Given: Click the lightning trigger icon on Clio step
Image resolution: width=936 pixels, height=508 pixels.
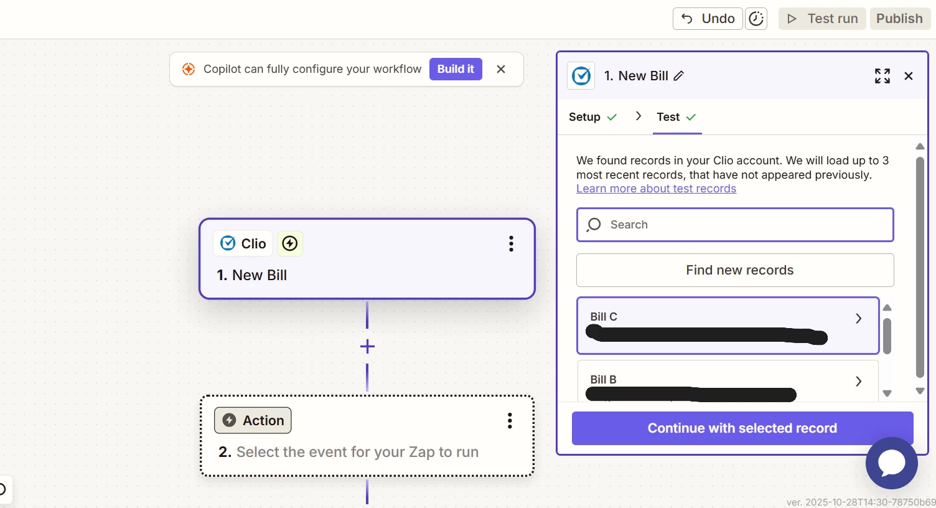Looking at the screenshot, I should point(290,243).
